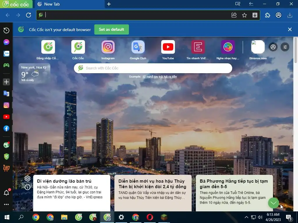Open article Đi viện dưỡng lão bán trú
Screen dimensions: 298x223
tap(72, 193)
